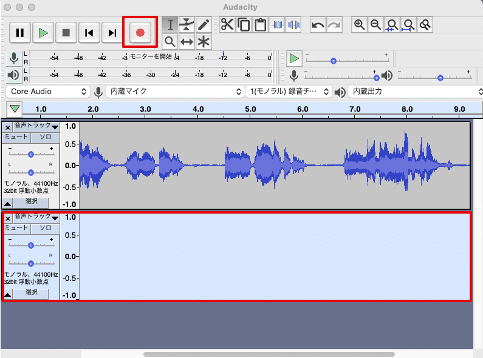Close the second audio track
Screen dimensions: 483x358
point(8,218)
